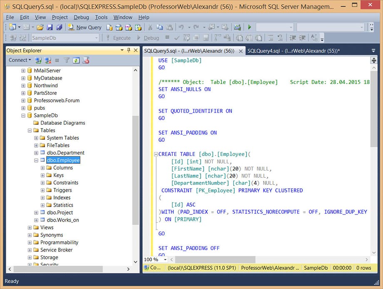Viewport: 383px width, 289px height.
Task: Expand the Northwind database node
Action: coord(23,86)
